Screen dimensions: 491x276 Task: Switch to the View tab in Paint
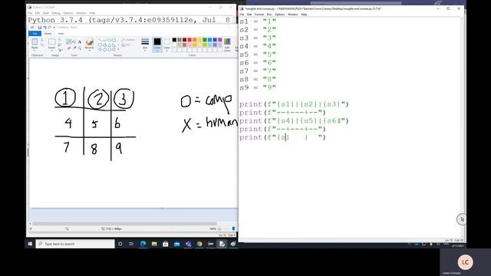(x=61, y=34)
